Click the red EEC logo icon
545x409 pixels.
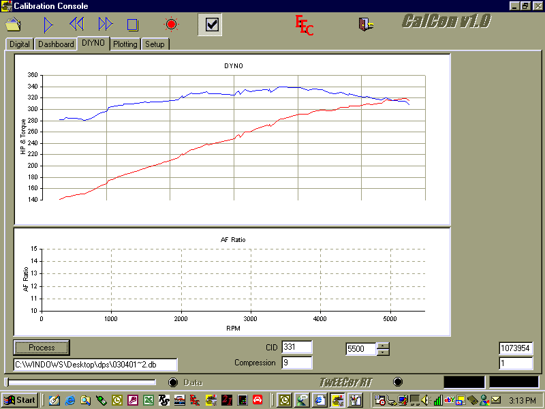pyautogui.click(x=304, y=25)
